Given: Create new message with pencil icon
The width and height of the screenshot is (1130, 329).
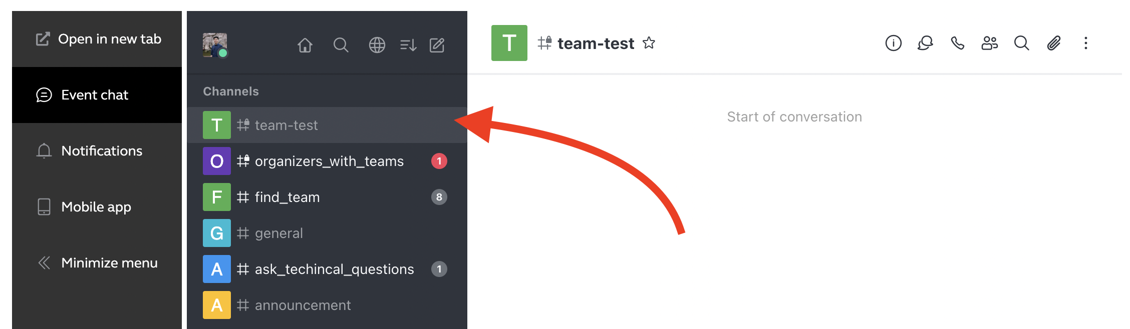Looking at the screenshot, I should 437,45.
